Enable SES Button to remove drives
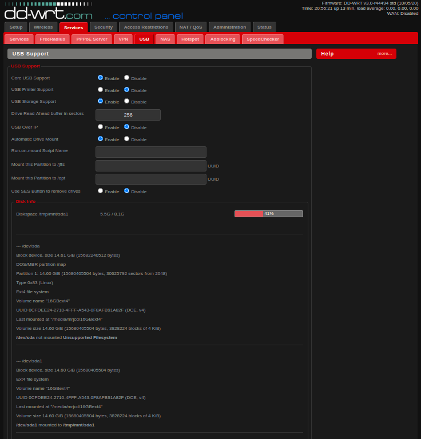This screenshot has width=421, height=439. (x=101, y=191)
